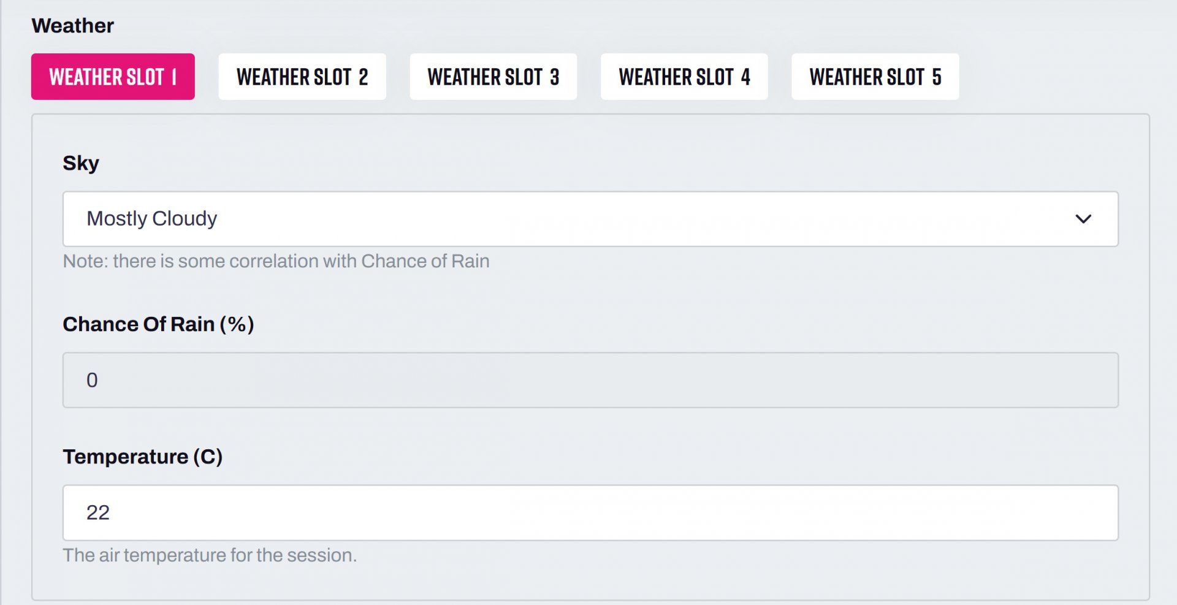
Task: Click the empty right side of the Temperature field
Action: [920, 512]
